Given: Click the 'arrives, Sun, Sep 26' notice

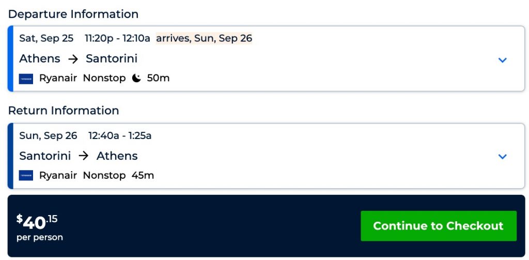Looking at the screenshot, I should tap(204, 38).
